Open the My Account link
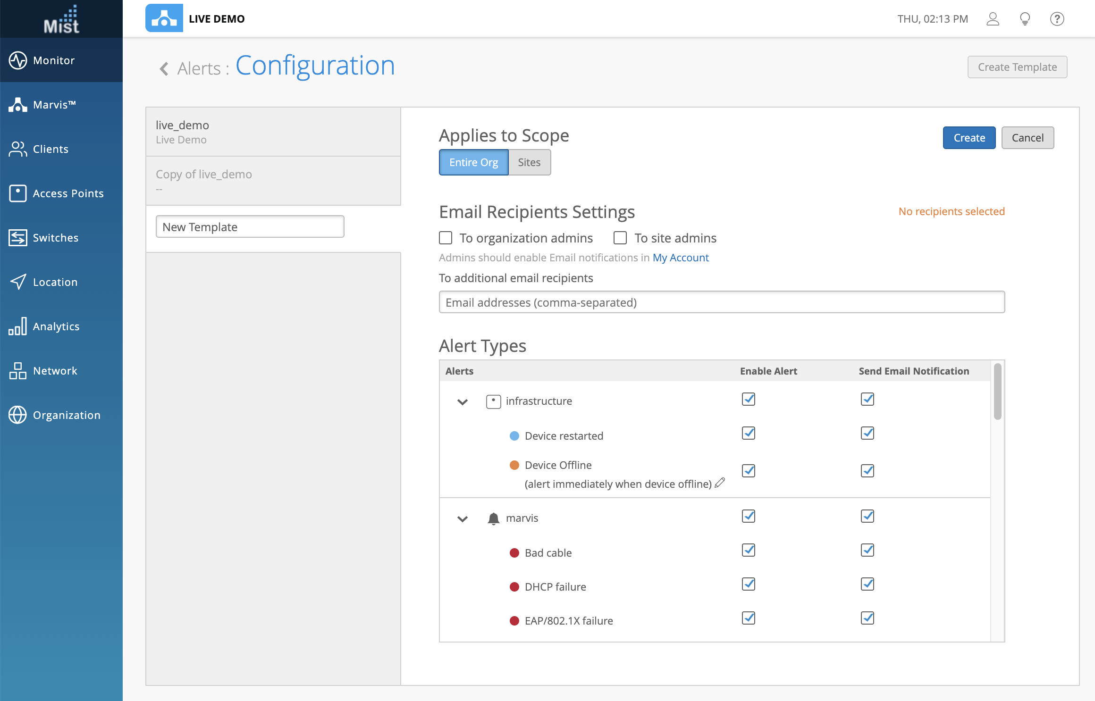 [x=680, y=258]
